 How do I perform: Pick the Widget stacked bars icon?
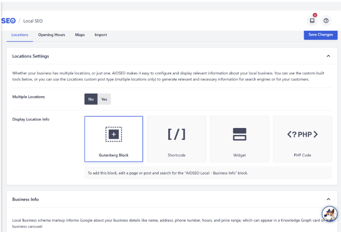(239, 134)
